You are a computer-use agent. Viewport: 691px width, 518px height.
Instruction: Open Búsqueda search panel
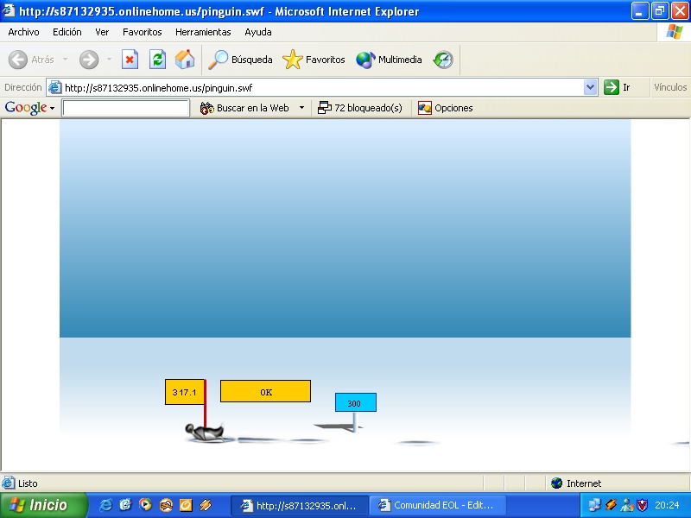coord(240,60)
